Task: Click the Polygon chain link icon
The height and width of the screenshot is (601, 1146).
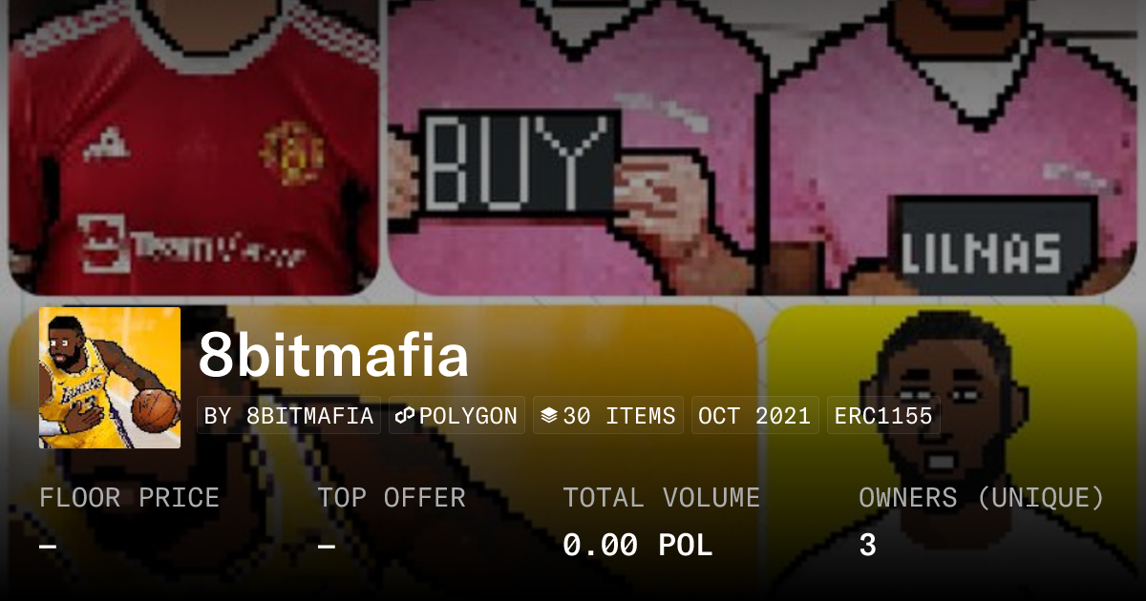Action: [x=405, y=416]
